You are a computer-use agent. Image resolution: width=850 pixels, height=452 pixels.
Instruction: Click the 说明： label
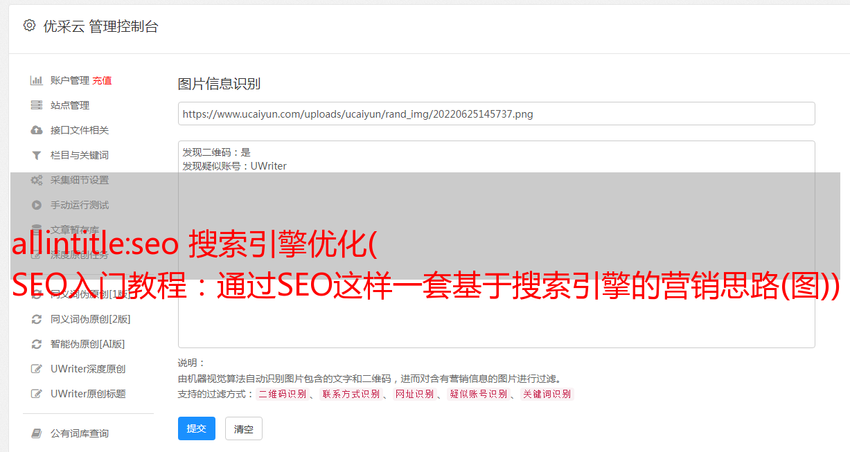(192, 363)
